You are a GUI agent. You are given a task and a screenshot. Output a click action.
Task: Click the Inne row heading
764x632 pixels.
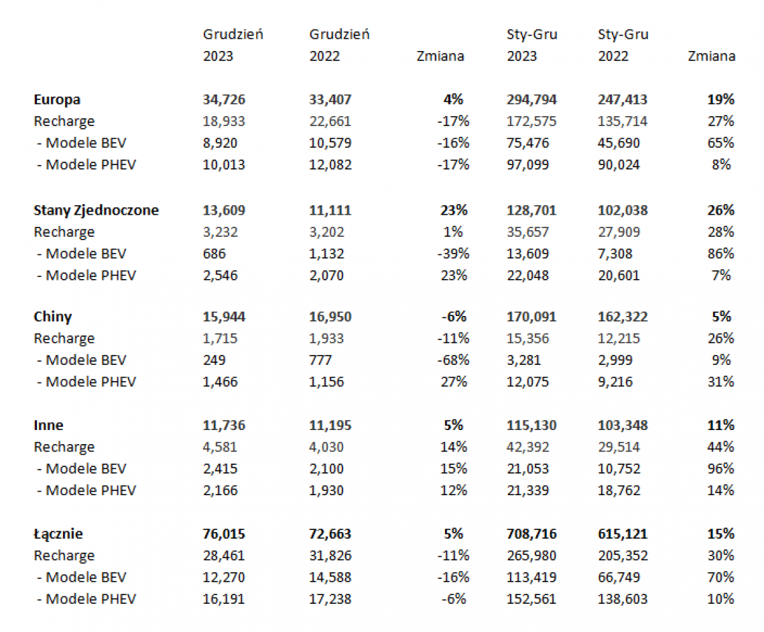click(48, 425)
